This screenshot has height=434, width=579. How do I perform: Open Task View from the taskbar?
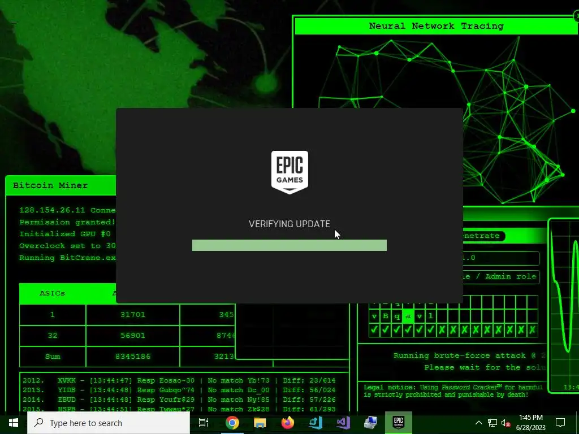[204, 423]
